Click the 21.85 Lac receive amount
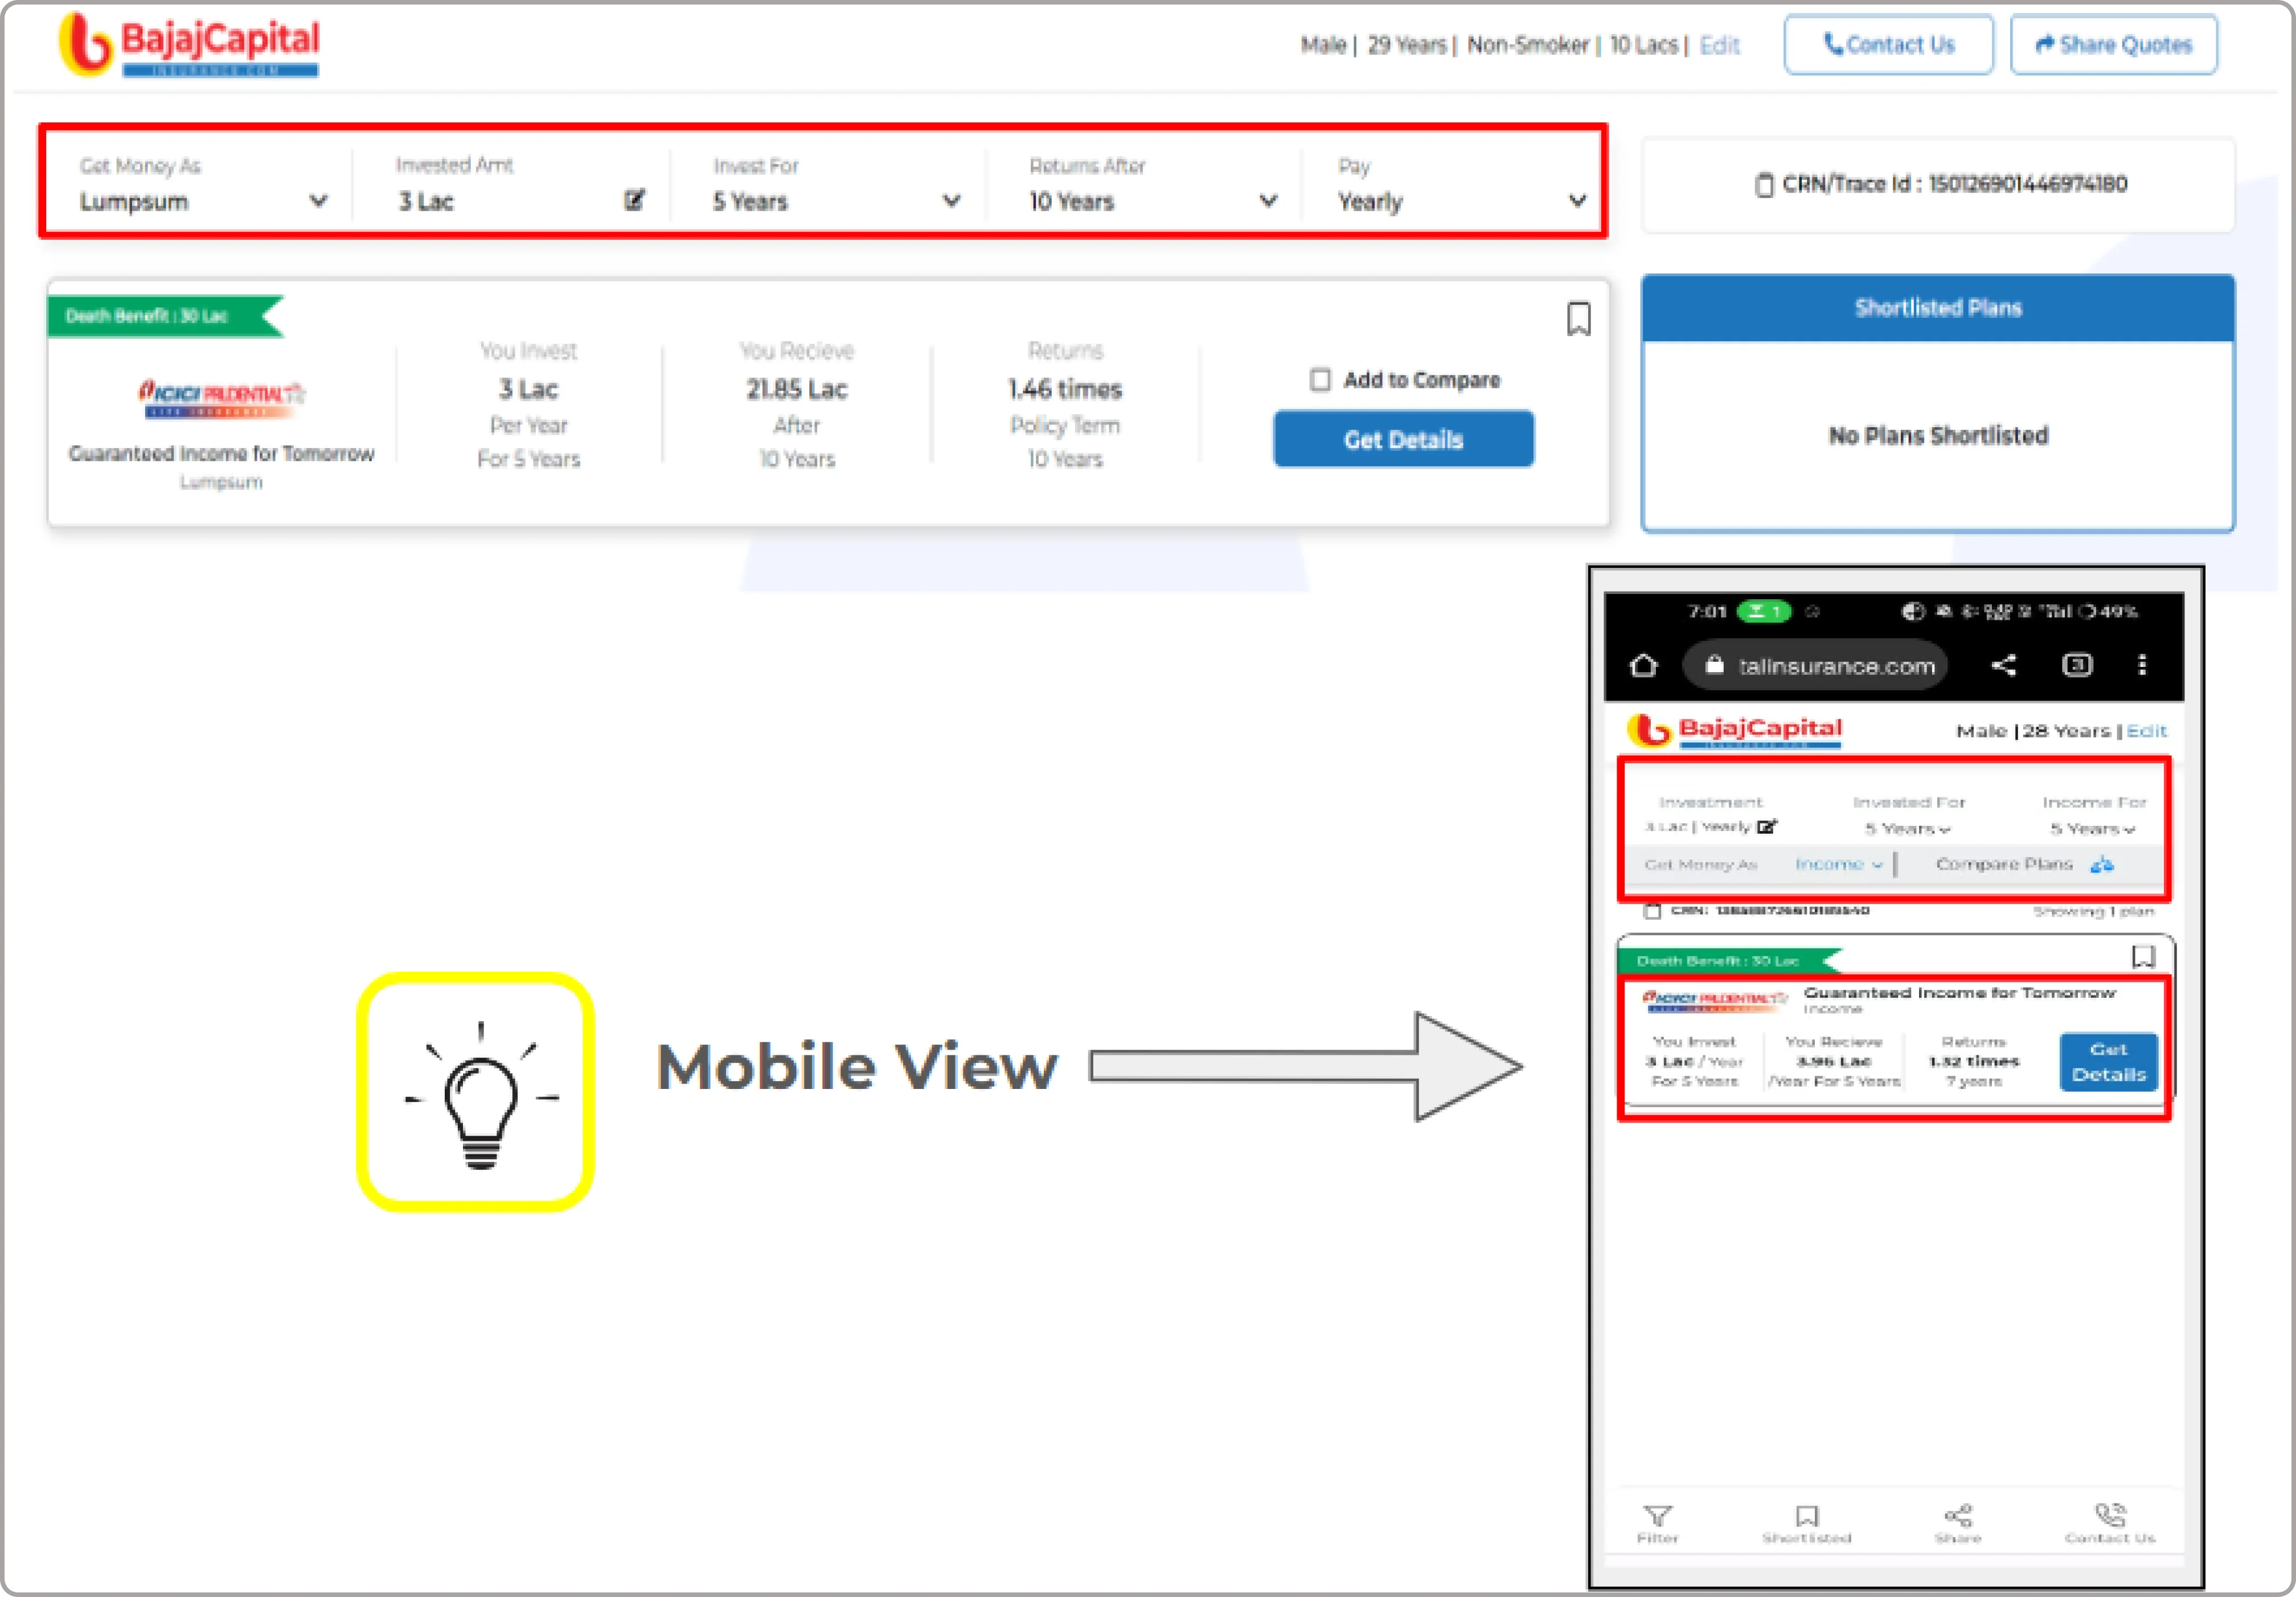This screenshot has height=1597, width=2296. coord(796,389)
